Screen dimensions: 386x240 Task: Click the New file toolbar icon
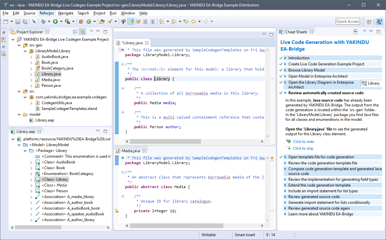pyautogui.click(x=6, y=21)
